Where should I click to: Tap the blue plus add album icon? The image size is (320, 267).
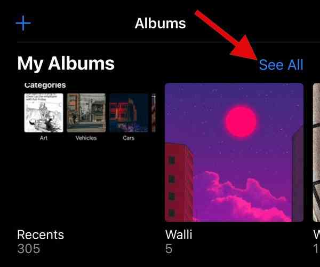point(23,23)
